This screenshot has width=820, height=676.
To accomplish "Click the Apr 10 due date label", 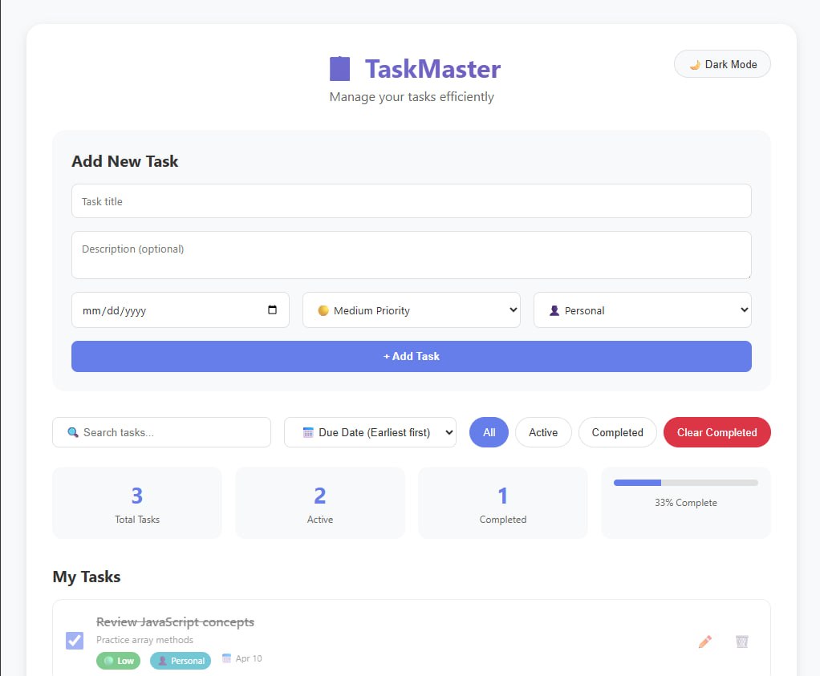I will pyautogui.click(x=249, y=658).
